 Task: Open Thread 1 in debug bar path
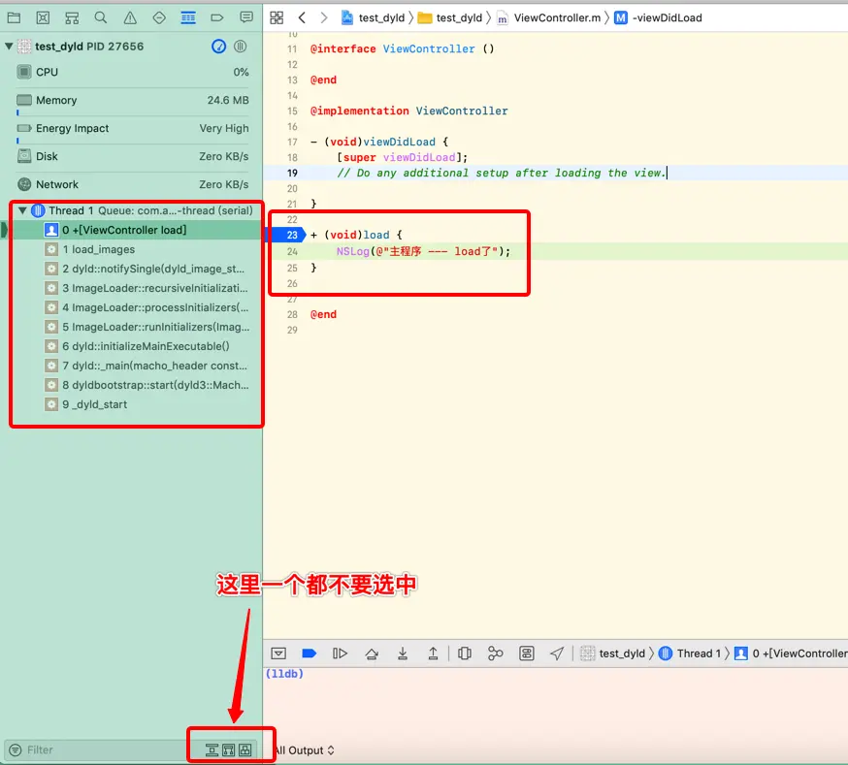click(691, 653)
